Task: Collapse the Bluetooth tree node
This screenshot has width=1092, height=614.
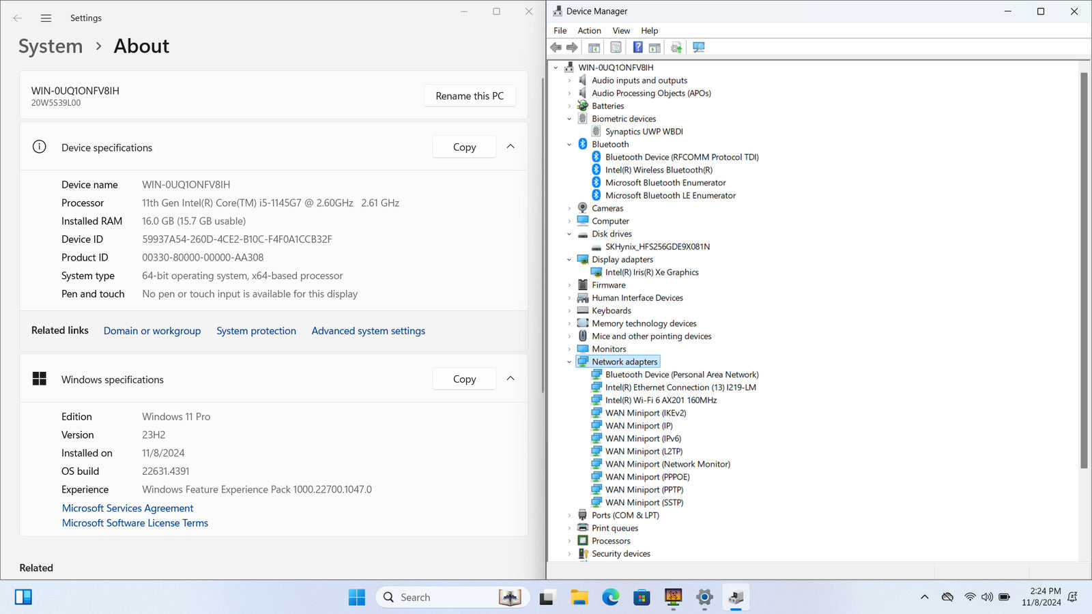Action: (569, 145)
